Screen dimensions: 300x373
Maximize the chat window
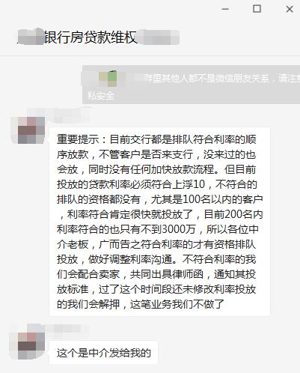pos(257,9)
